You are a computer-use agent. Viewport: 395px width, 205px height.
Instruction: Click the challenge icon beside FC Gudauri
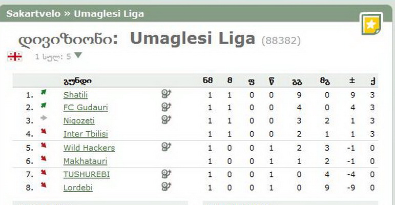click(x=167, y=107)
